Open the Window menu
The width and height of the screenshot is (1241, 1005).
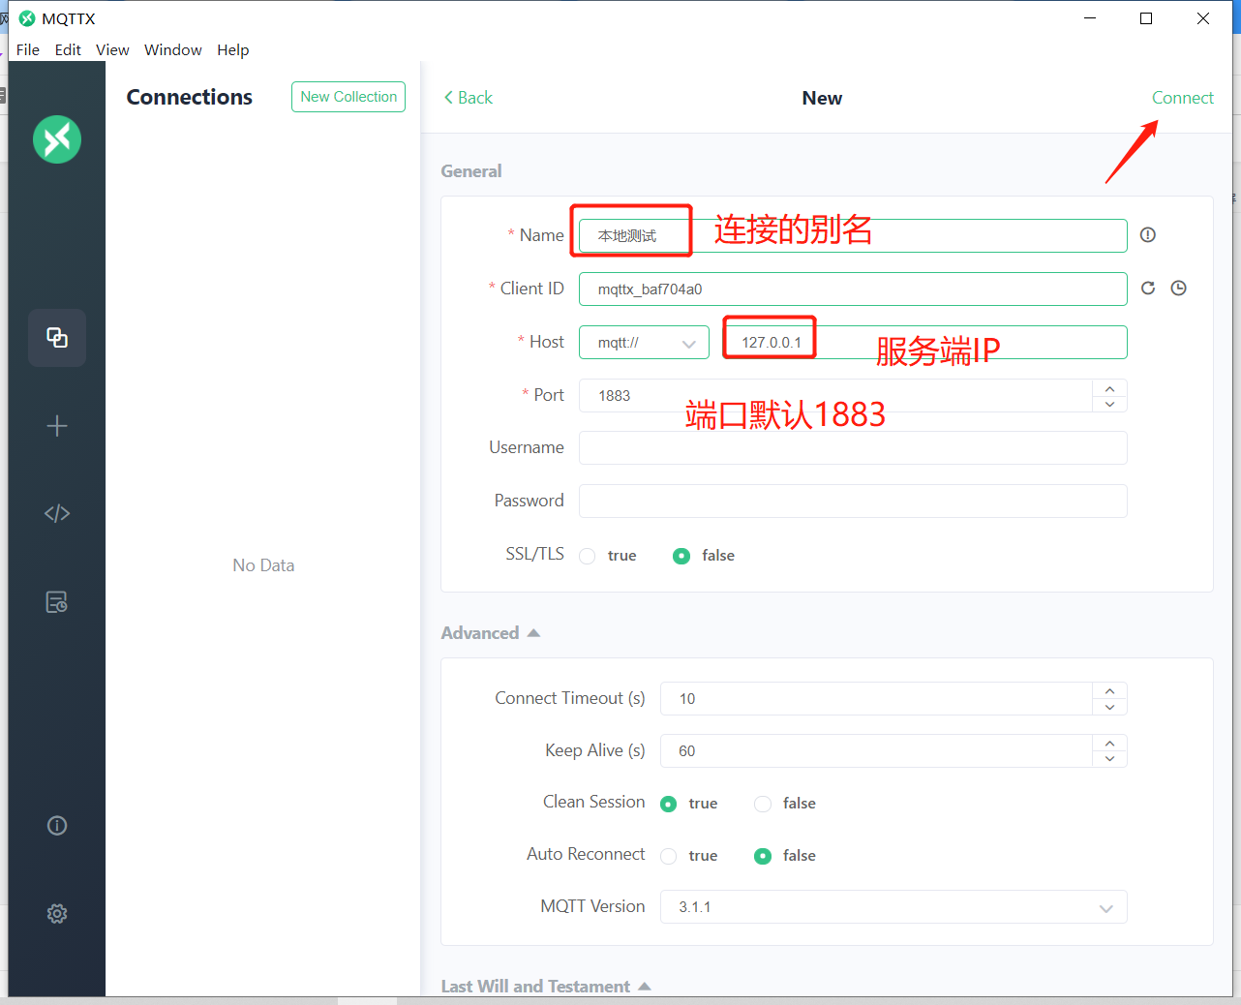pyautogui.click(x=173, y=49)
